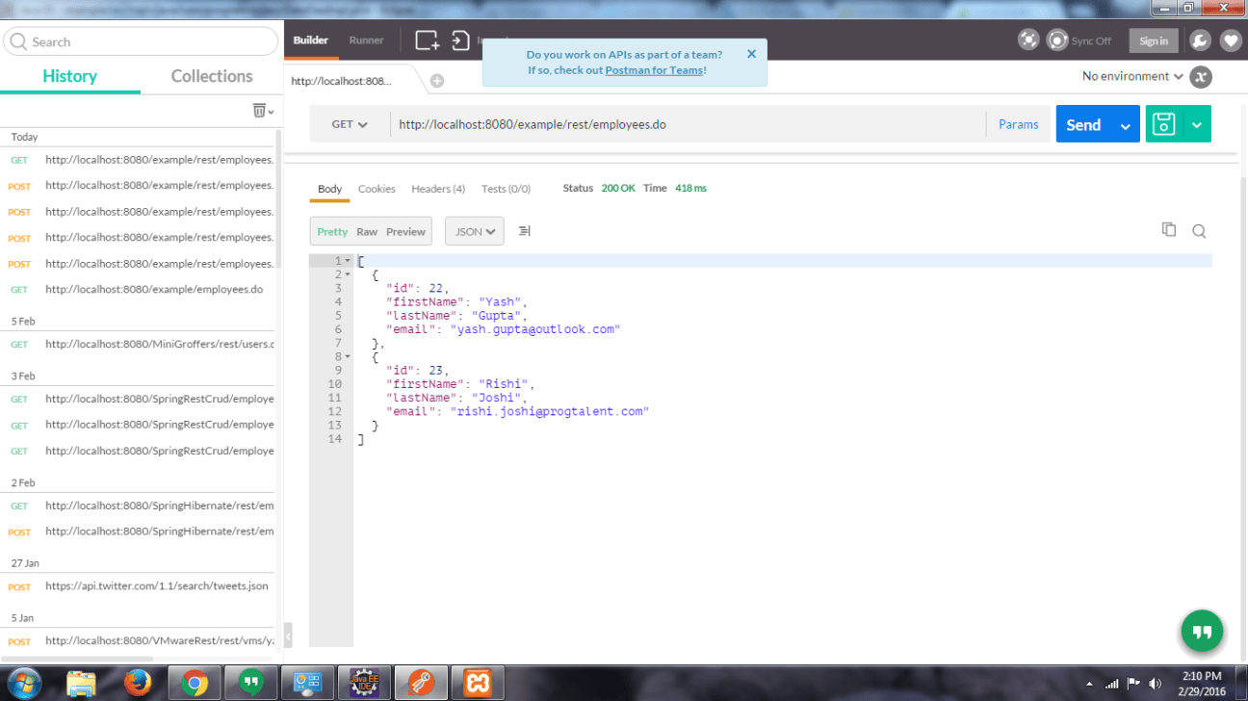Open the Params editor

1019,124
